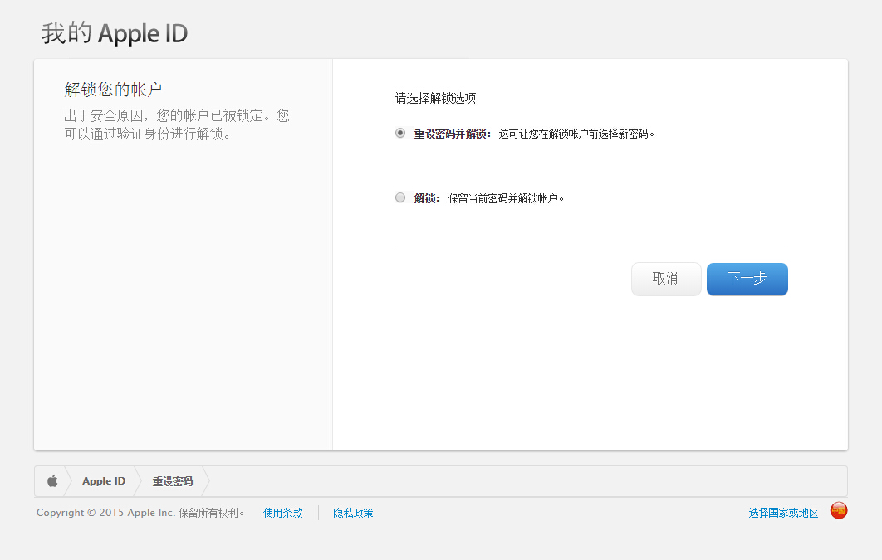Open the 隐私政策 link
Image resolution: width=882 pixels, height=560 pixels.
tap(353, 513)
